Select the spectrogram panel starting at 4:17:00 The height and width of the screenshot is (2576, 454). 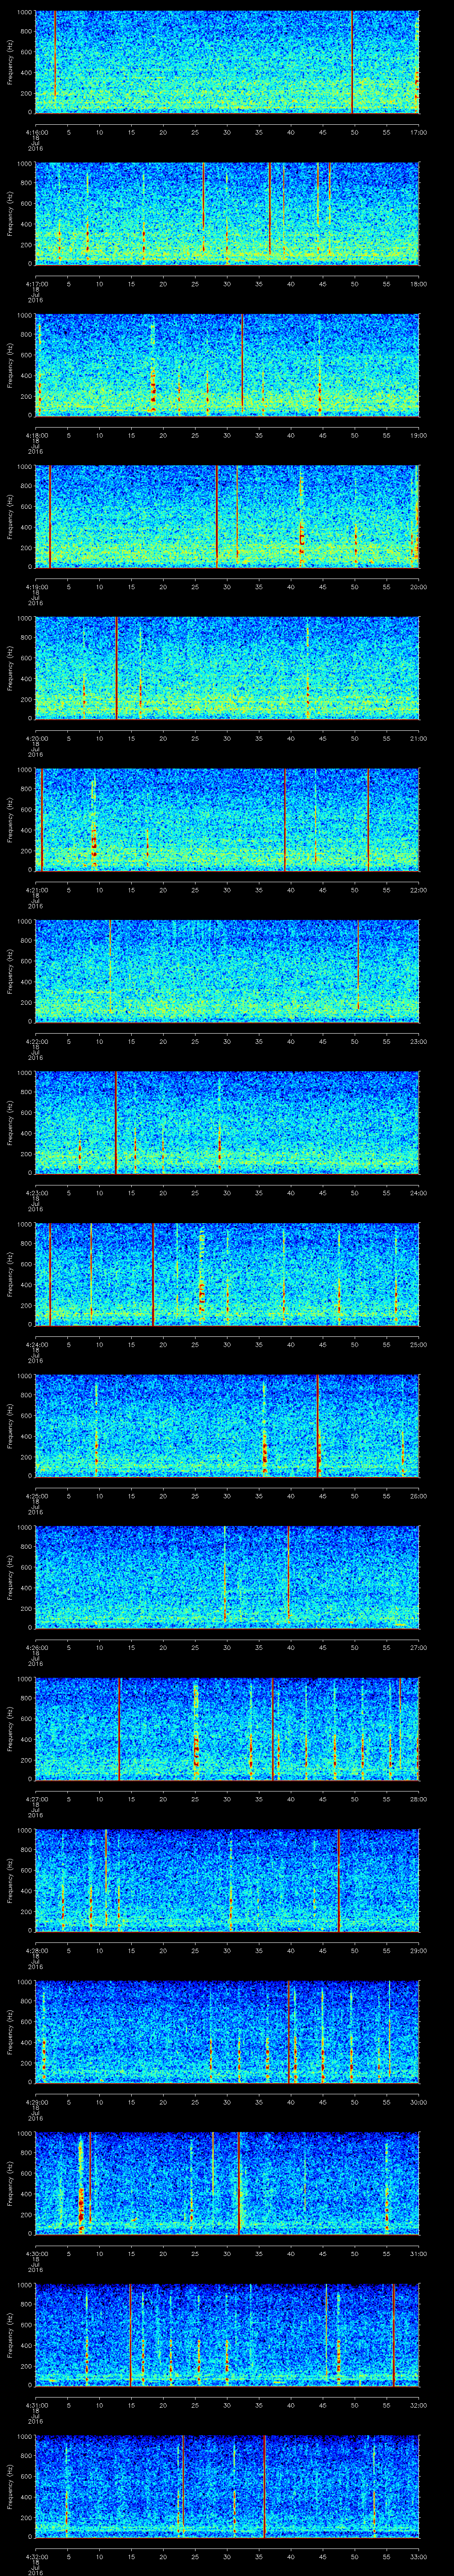click(x=227, y=214)
